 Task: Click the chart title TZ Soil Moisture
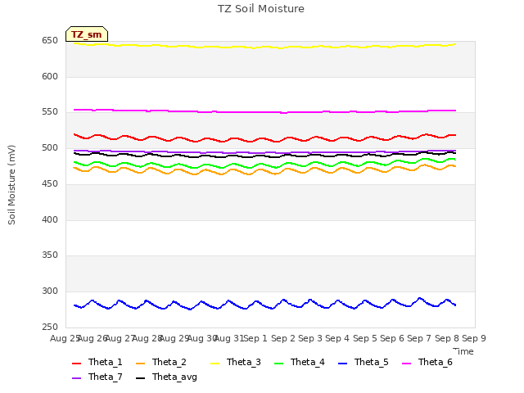pos(261,9)
